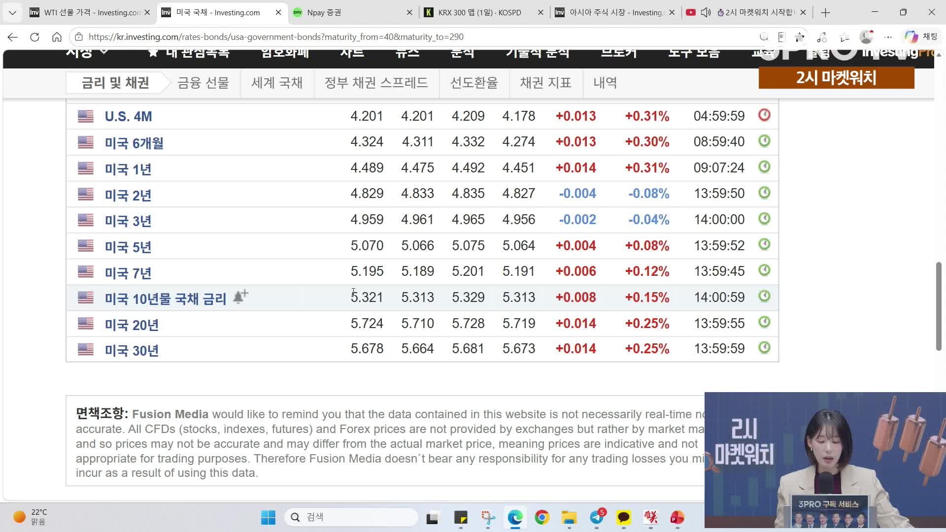Open the 미국 10년물 국채 금리 link
This screenshot has width=946, height=532.
[x=165, y=299]
